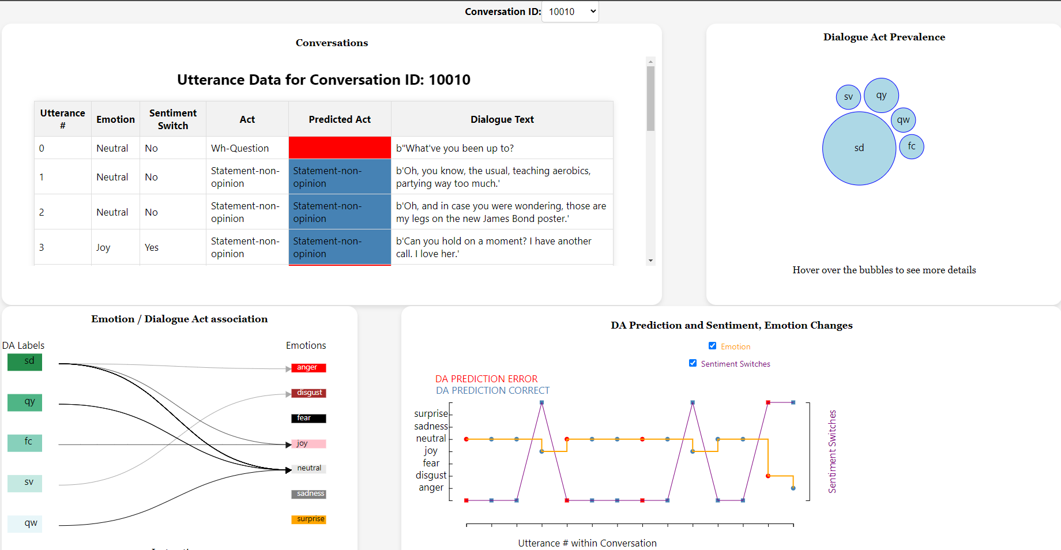This screenshot has width=1061, height=550.
Task: Click the blue Predicted Act cell in row 1
Action: 340,176
